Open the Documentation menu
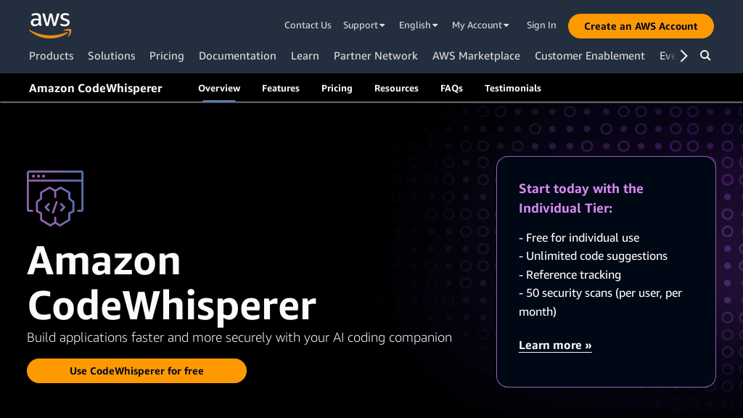 click(x=237, y=55)
